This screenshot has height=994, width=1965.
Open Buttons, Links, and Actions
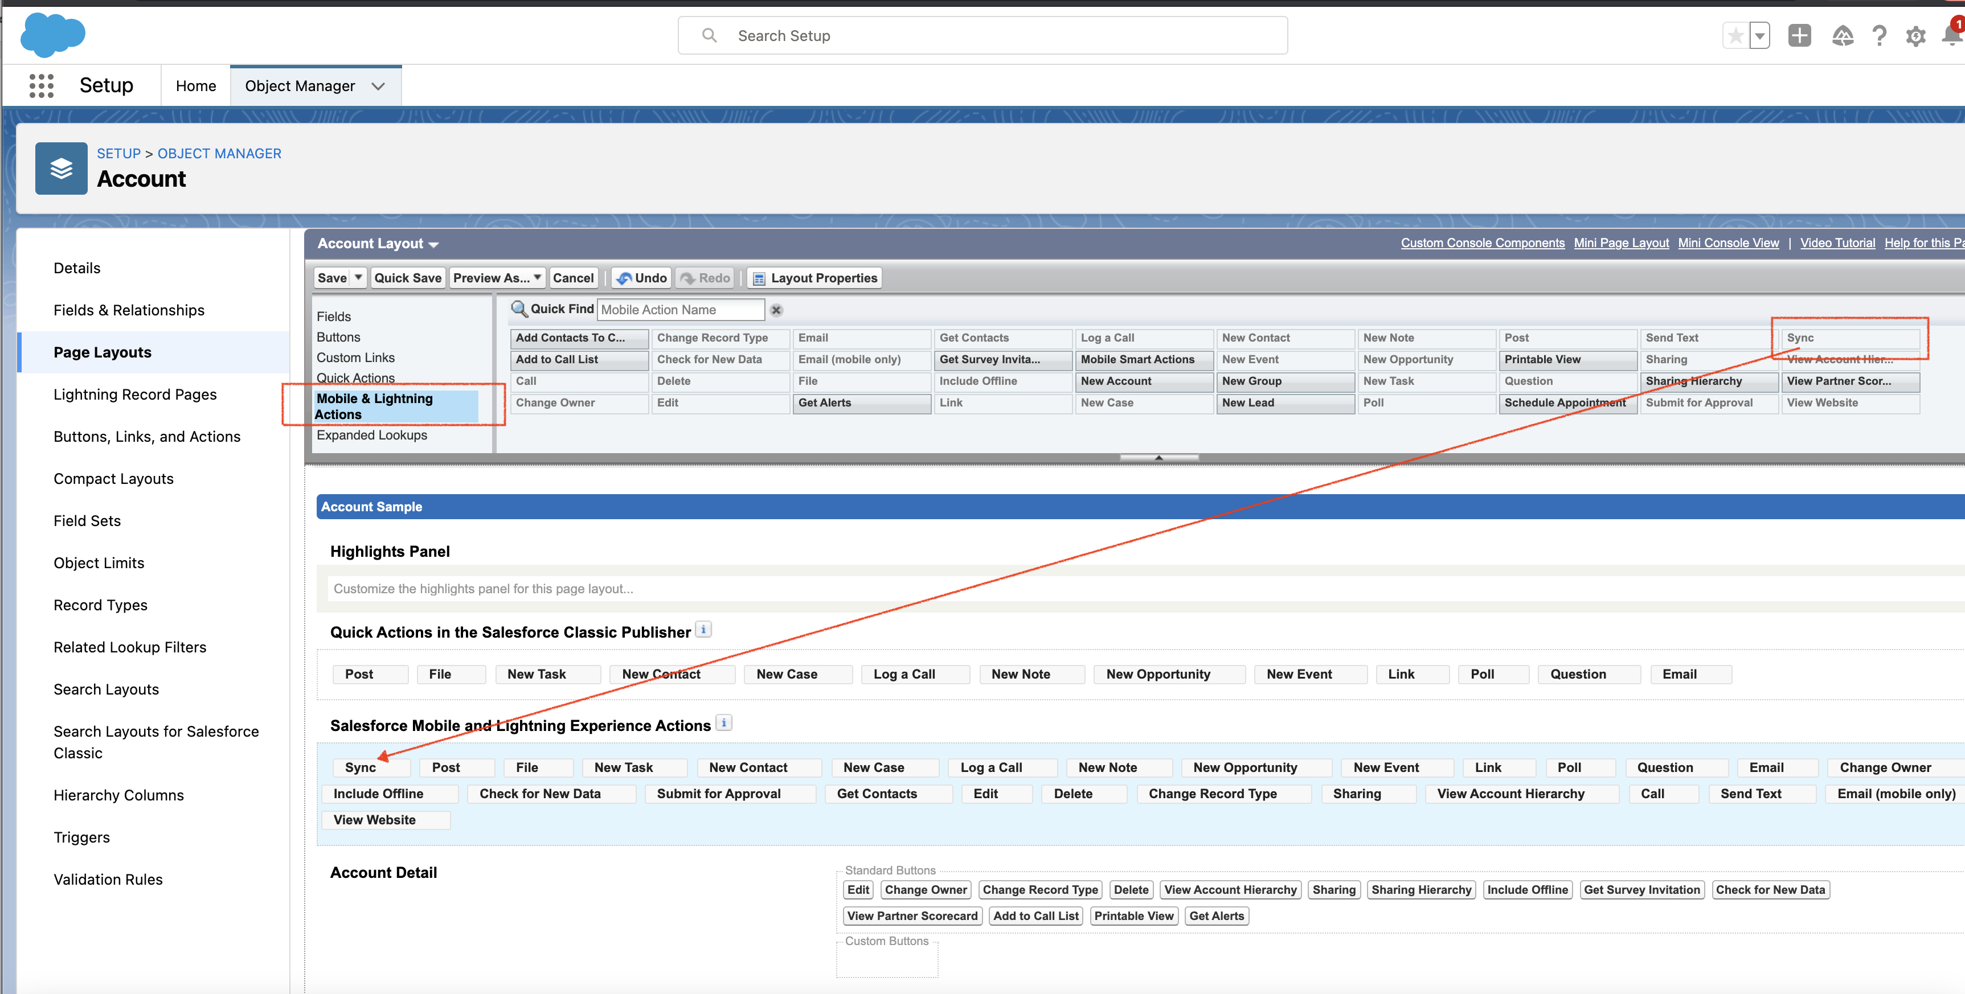tap(146, 436)
